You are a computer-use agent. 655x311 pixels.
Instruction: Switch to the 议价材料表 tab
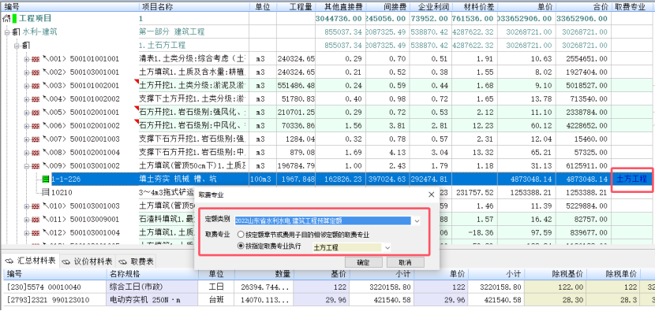[88, 261]
